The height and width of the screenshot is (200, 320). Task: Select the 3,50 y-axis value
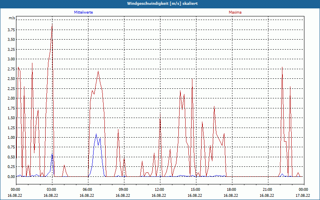click(11, 40)
